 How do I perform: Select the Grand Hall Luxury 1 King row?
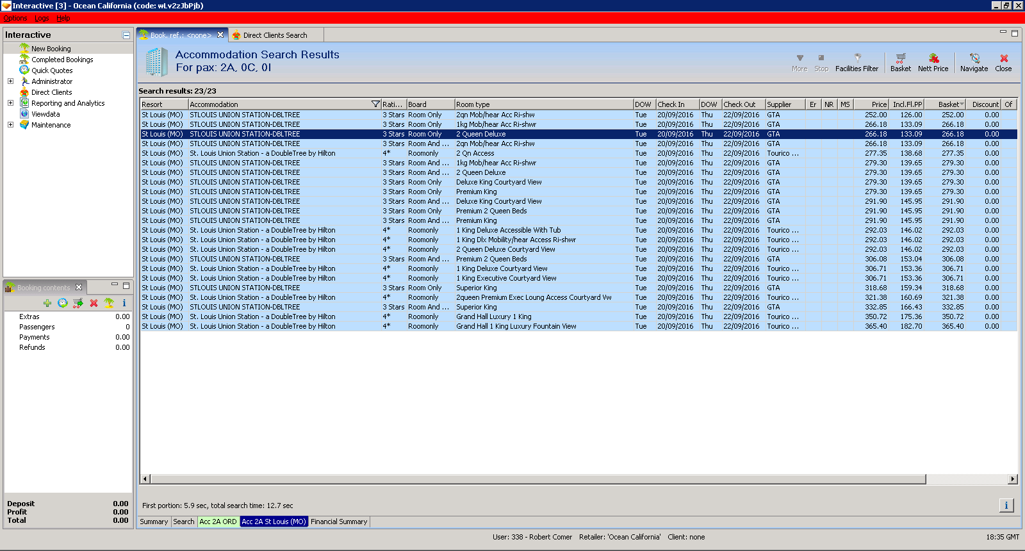(578, 317)
